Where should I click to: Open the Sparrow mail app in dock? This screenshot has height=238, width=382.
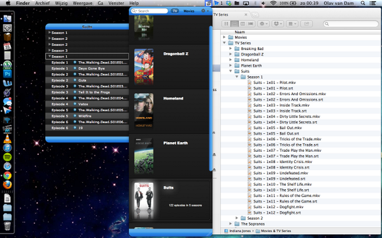click(x=7, y=110)
